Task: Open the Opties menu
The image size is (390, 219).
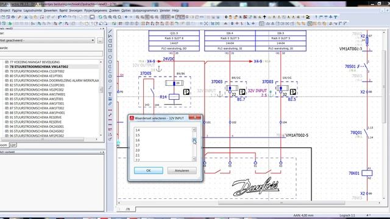Action: tap(126, 10)
